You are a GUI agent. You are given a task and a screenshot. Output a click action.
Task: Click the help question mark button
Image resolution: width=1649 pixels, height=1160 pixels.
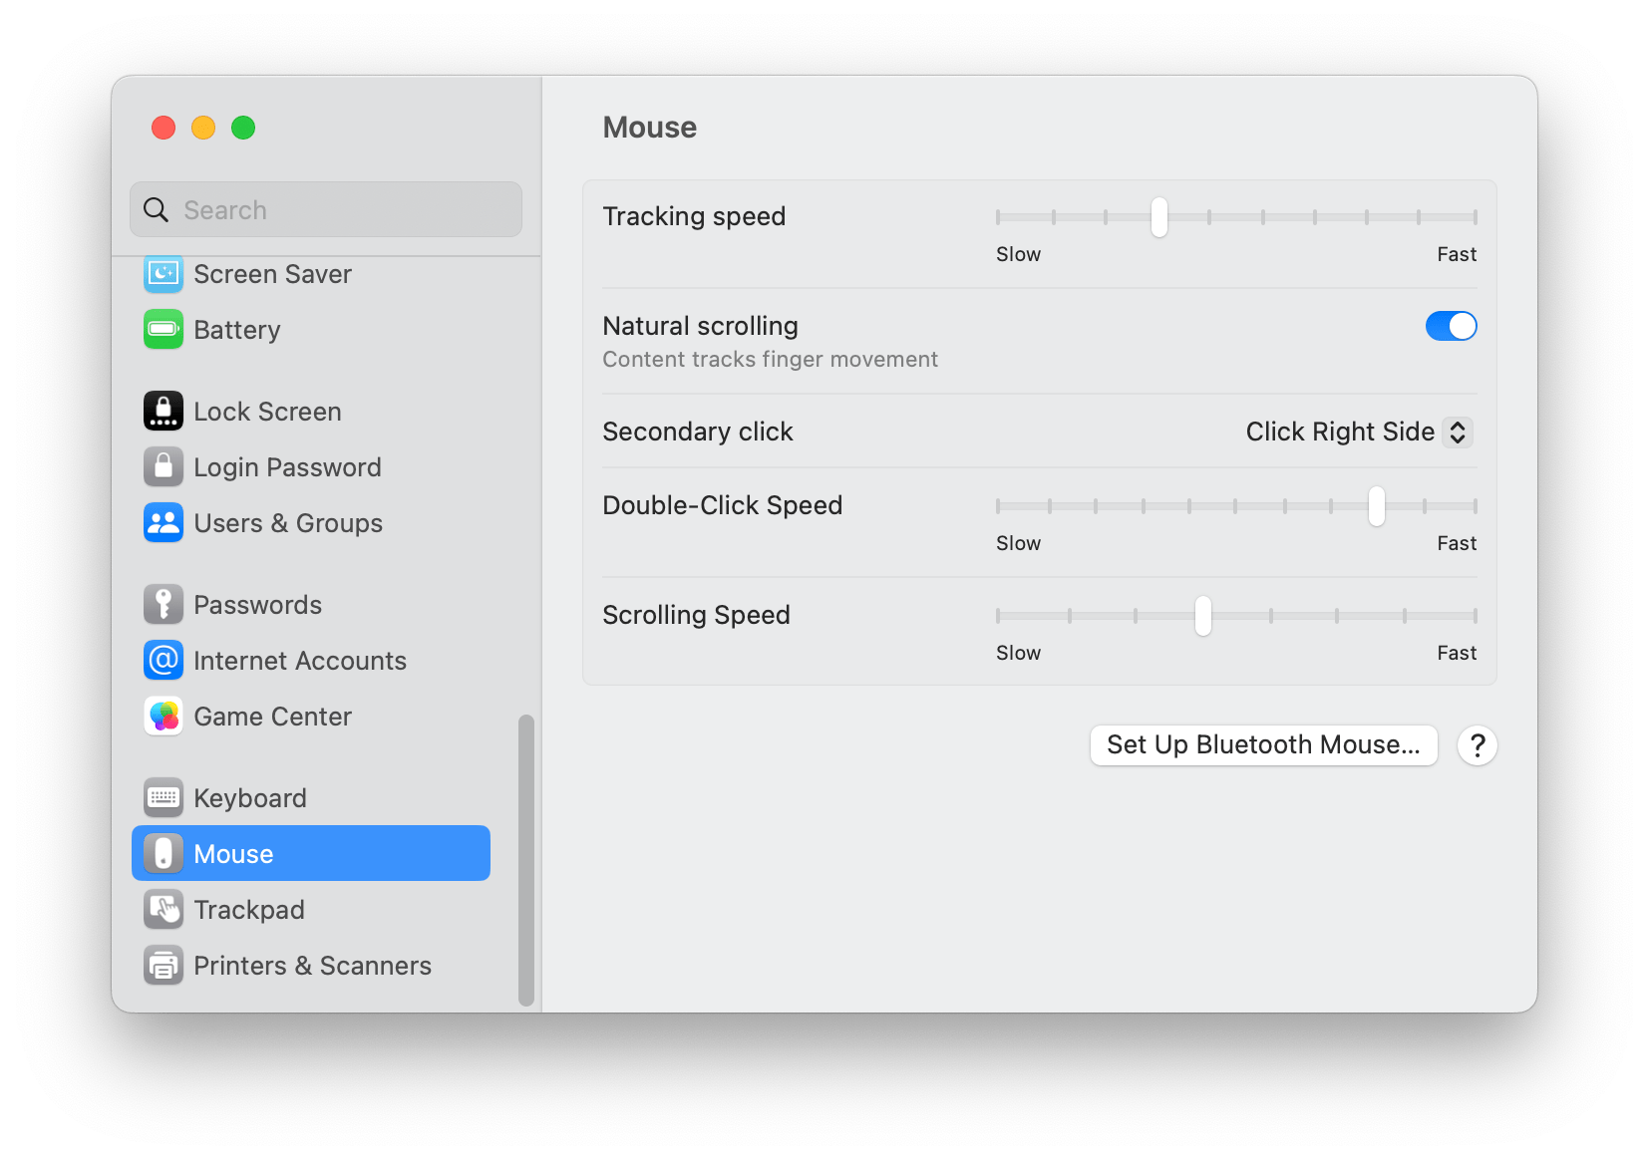(x=1477, y=744)
